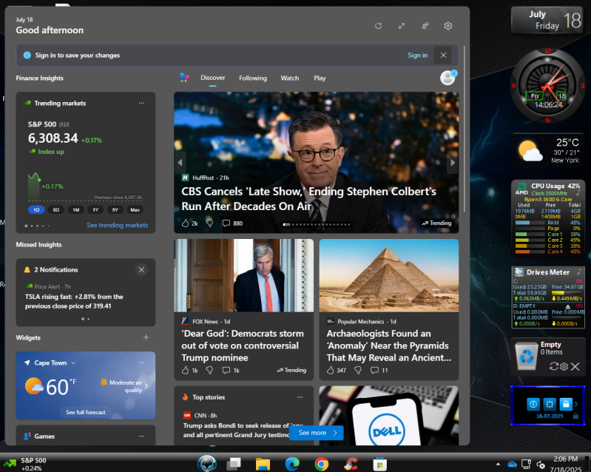Image resolution: width=591 pixels, height=472 pixels.
Task: Show hidden system tray icons
Action: coord(498,464)
